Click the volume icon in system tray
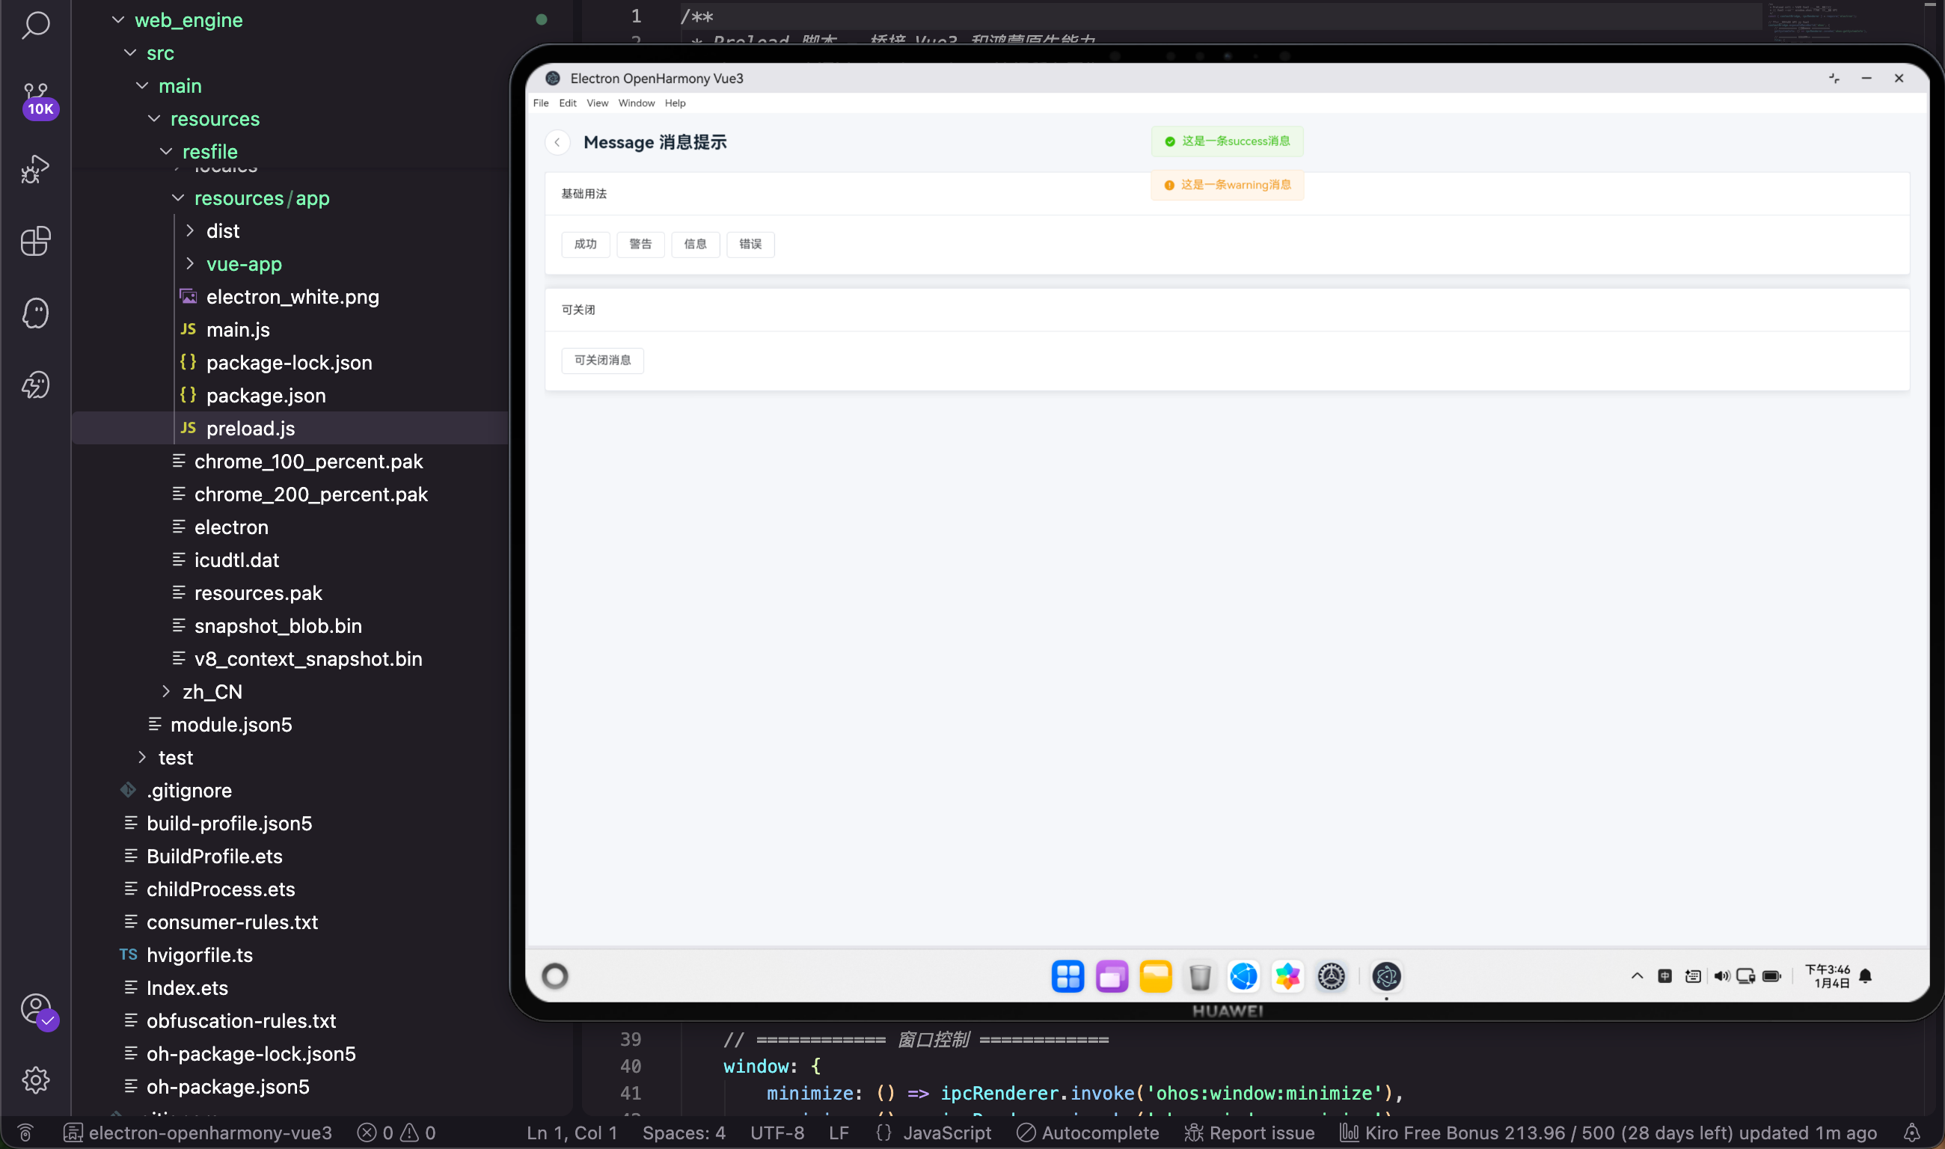Image resolution: width=1945 pixels, height=1149 pixels. (1721, 976)
